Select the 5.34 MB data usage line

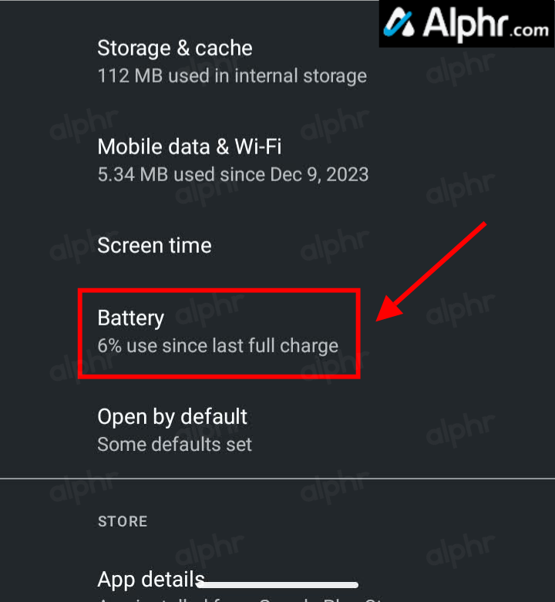(x=233, y=175)
